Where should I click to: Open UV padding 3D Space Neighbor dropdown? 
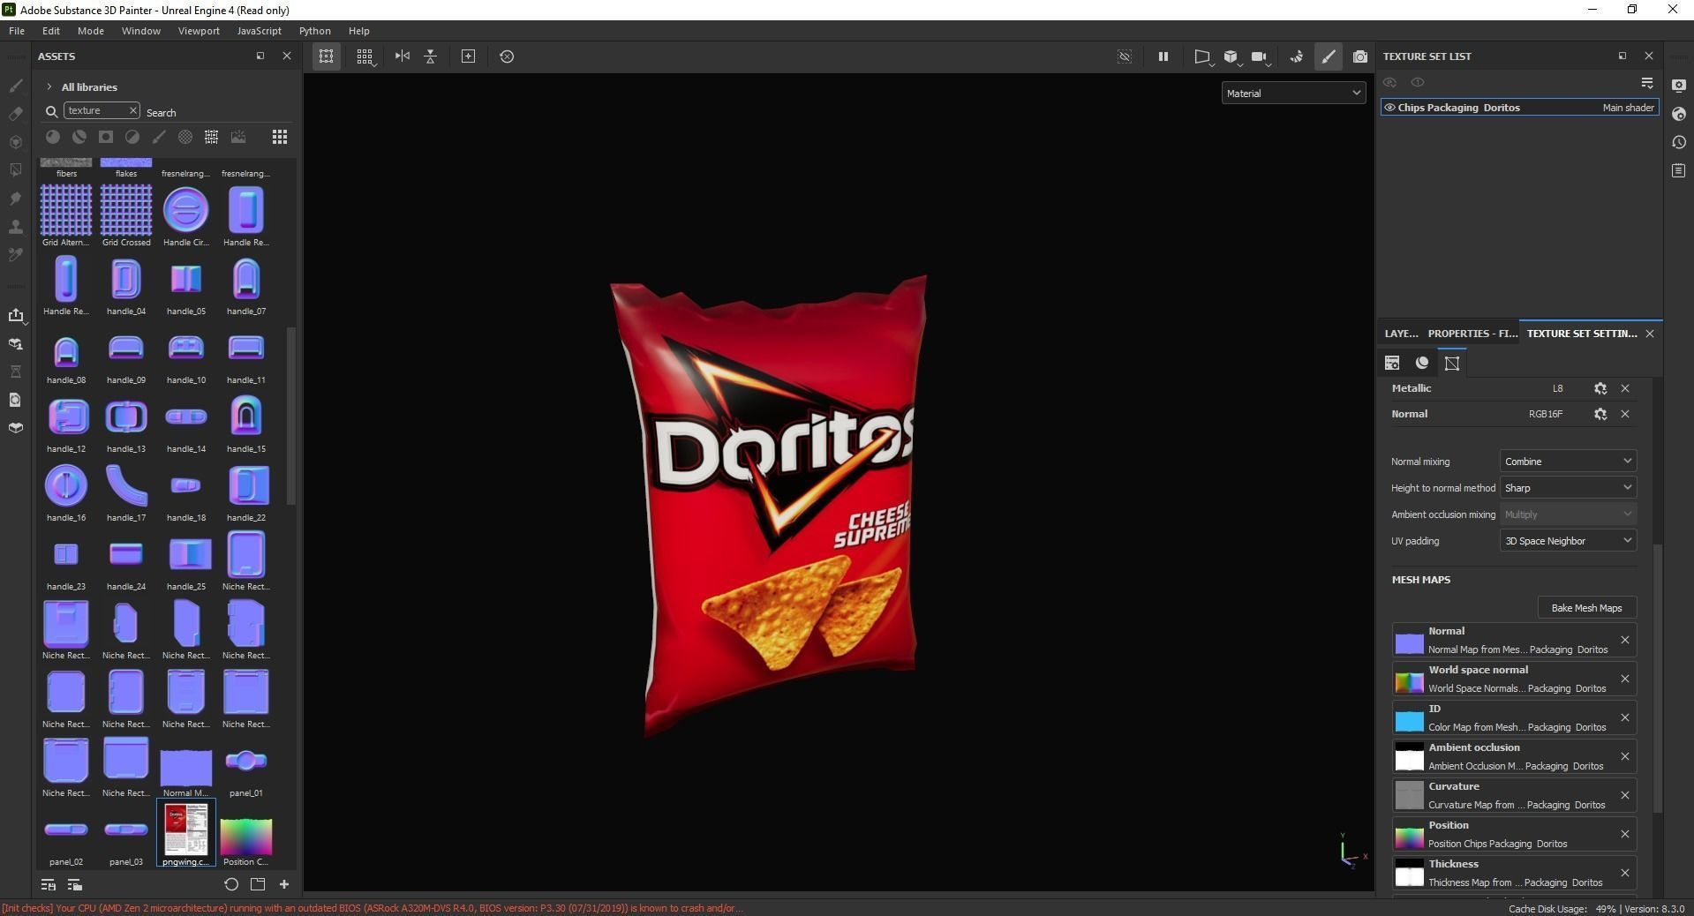pyautogui.click(x=1568, y=541)
